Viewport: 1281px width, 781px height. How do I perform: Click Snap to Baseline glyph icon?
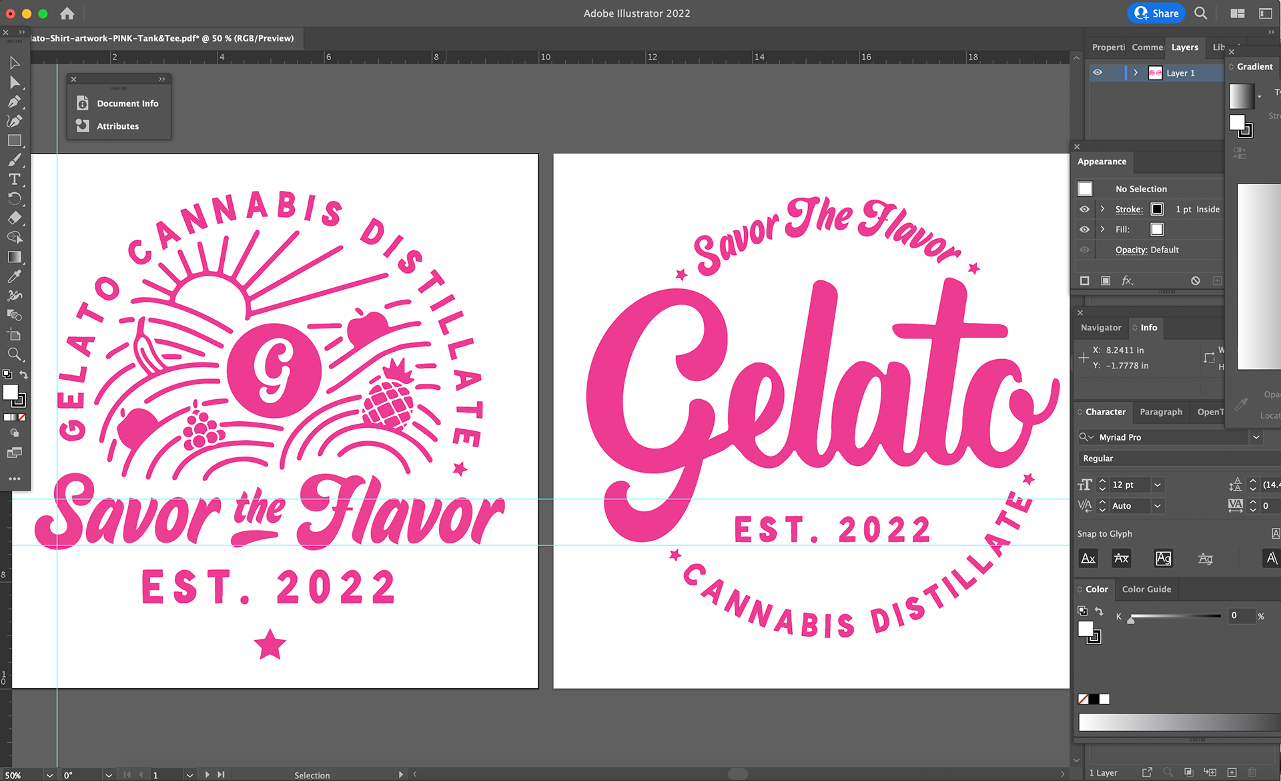[x=1088, y=558]
